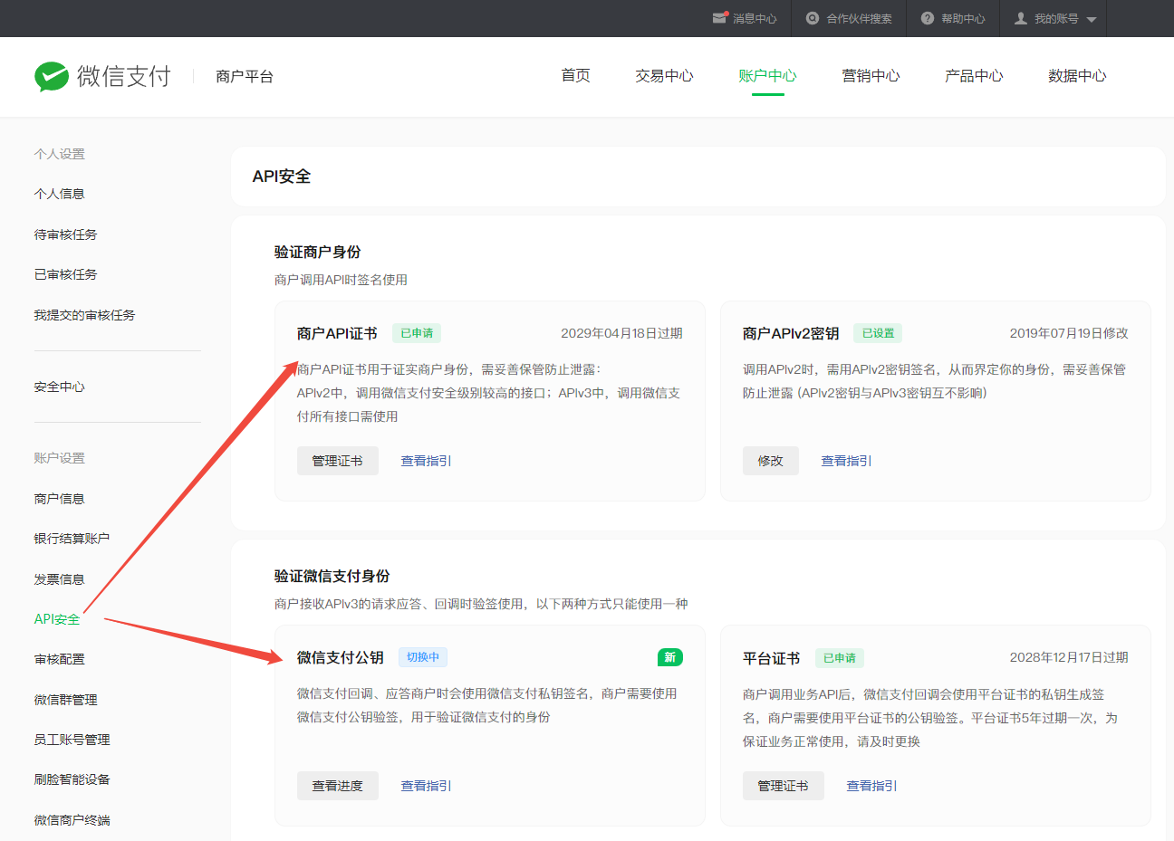Image resolution: width=1174 pixels, height=841 pixels.
Task: Click the 已申请 badge beside 商户API证书
Action: [x=417, y=333]
